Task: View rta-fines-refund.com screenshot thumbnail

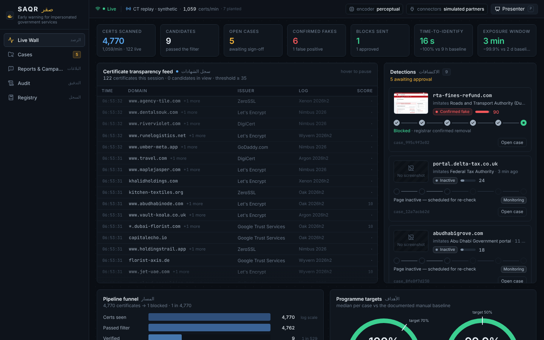Action: (x=411, y=103)
